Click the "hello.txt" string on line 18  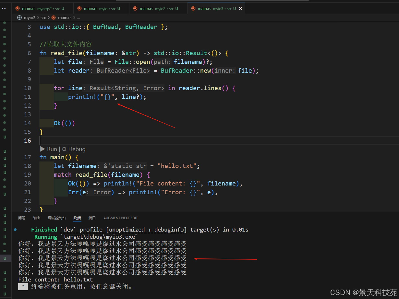pos(177,166)
